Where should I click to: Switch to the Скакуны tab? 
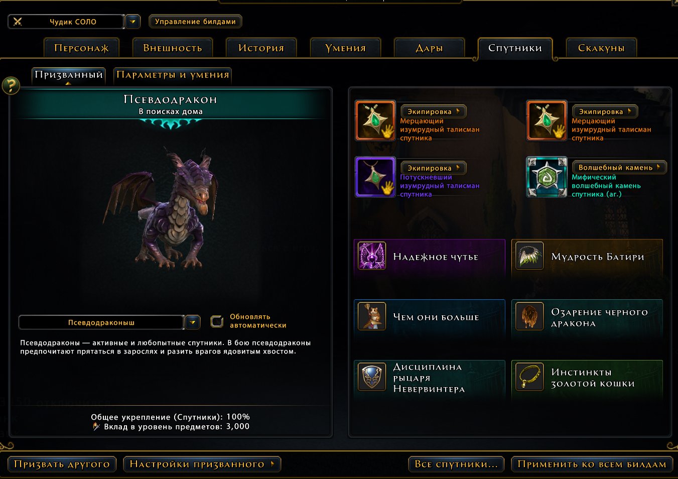click(x=601, y=48)
